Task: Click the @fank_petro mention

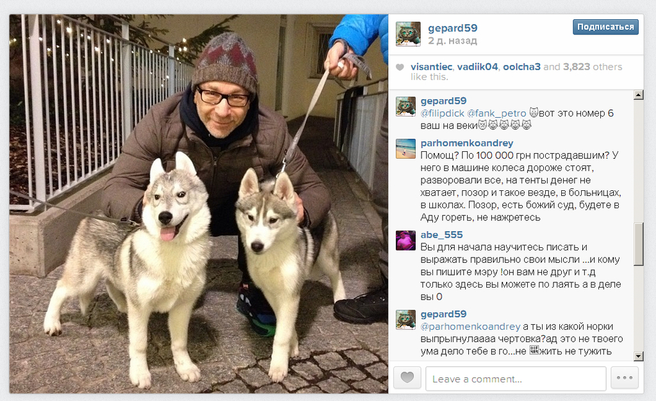Action: [496, 113]
